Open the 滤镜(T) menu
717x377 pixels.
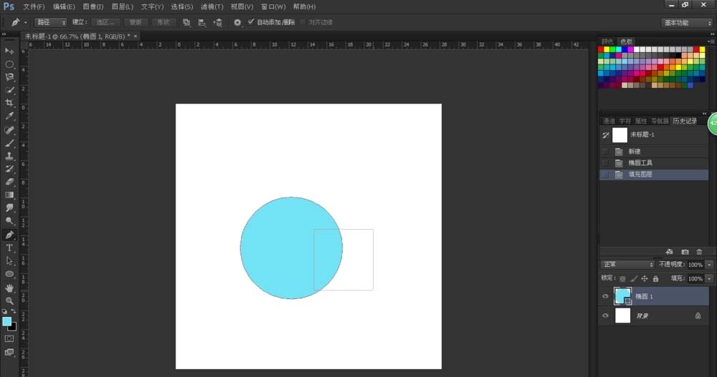click(212, 6)
